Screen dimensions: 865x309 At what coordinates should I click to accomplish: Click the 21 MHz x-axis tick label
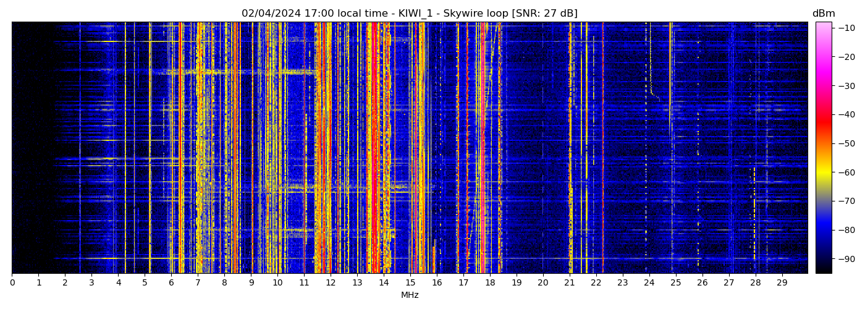(569, 283)
